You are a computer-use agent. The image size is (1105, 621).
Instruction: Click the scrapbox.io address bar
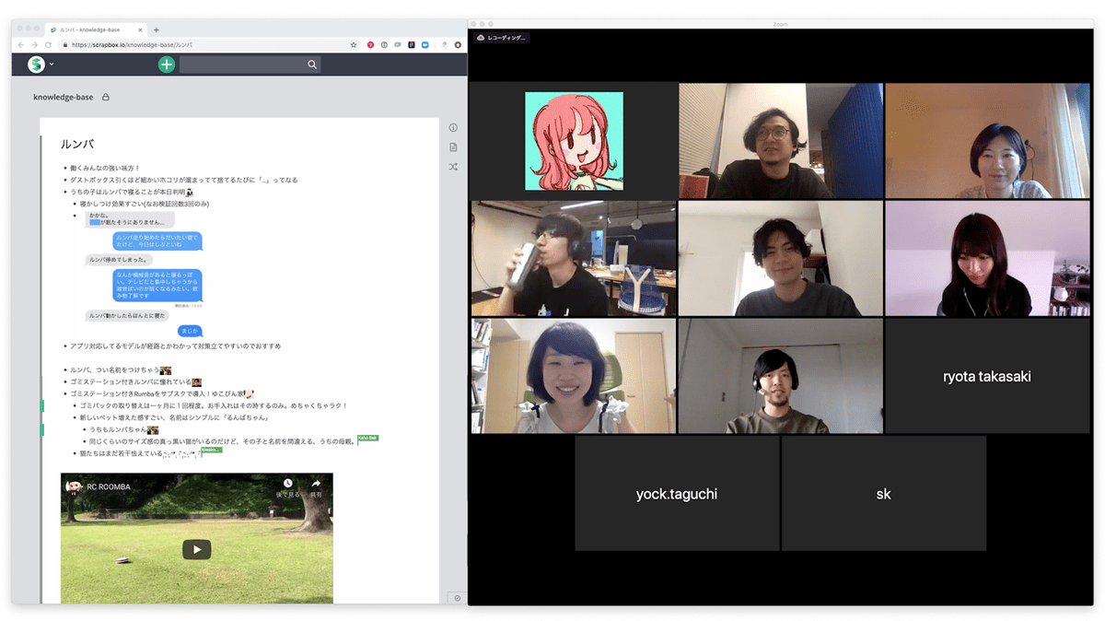point(207,44)
